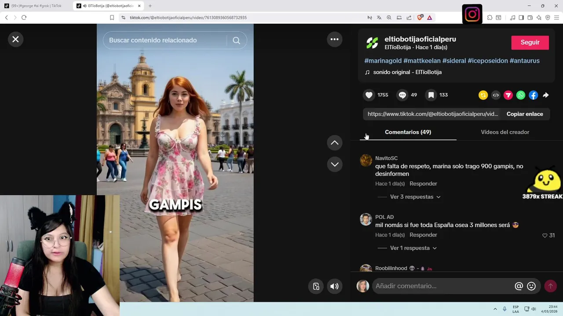Viewport: 563px width, 316px height.
Task: Like POL AD's comment
Action: pyautogui.click(x=545, y=236)
